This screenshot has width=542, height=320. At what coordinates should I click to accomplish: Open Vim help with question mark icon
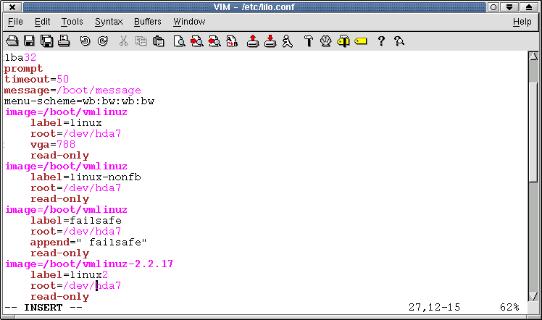point(381,41)
